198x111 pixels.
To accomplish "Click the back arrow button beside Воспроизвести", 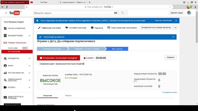I will 175,27.
